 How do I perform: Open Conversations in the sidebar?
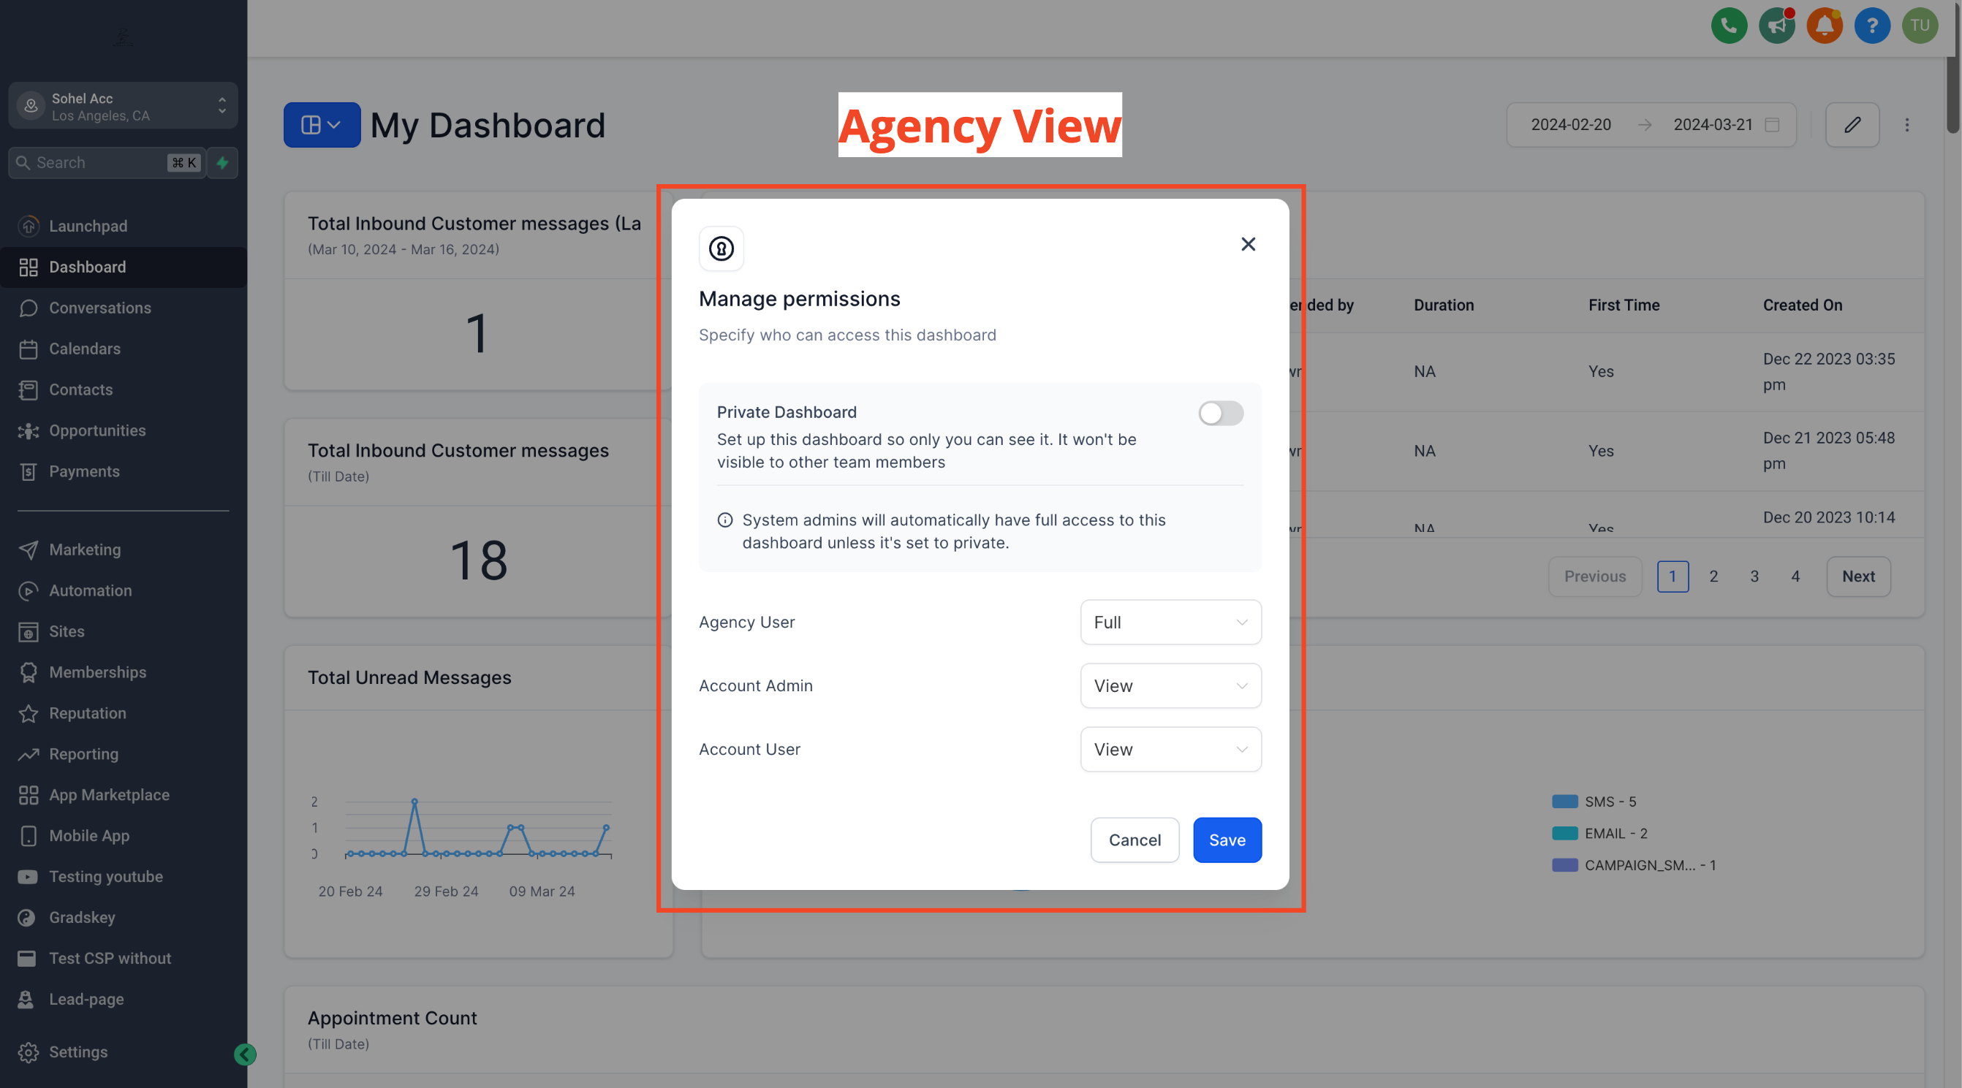point(99,308)
